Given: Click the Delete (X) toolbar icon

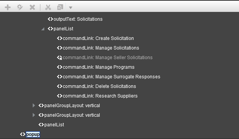Looking at the screenshot, I should pos(32,7).
